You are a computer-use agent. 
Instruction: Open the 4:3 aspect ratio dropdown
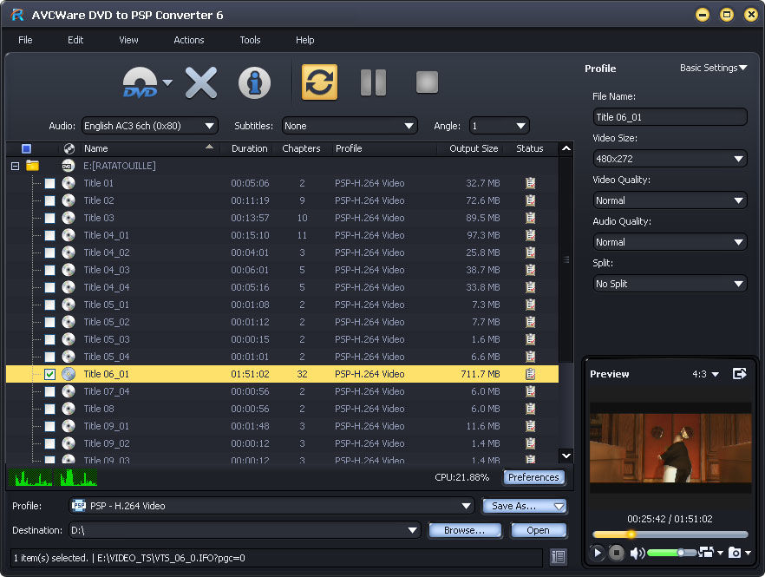705,374
